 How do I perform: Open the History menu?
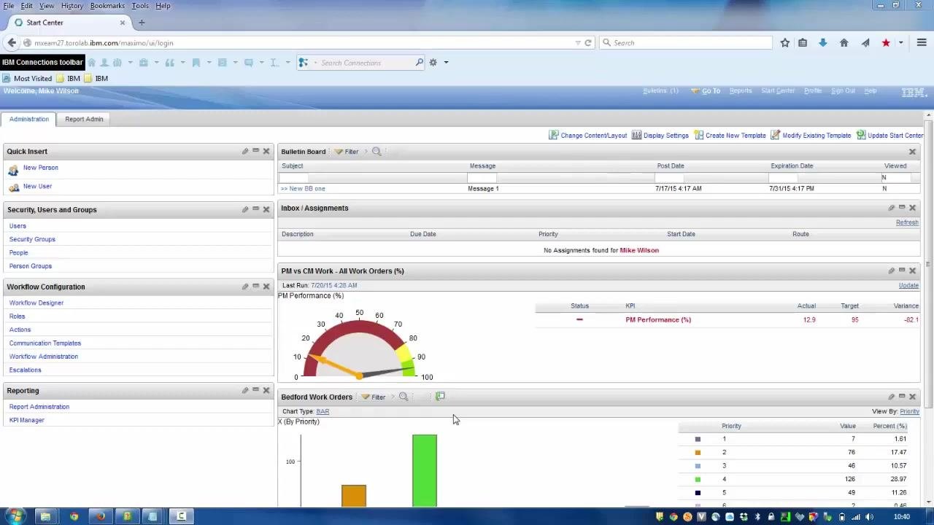pyautogui.click(x=72, y=6)
